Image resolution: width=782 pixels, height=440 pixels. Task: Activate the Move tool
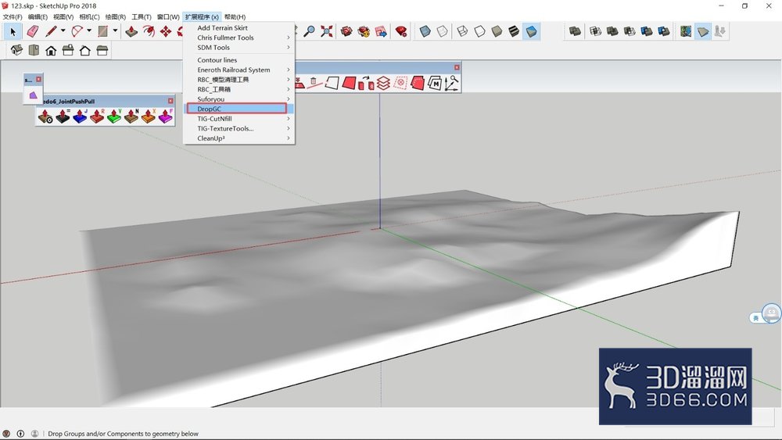click(x=166, y=31)
